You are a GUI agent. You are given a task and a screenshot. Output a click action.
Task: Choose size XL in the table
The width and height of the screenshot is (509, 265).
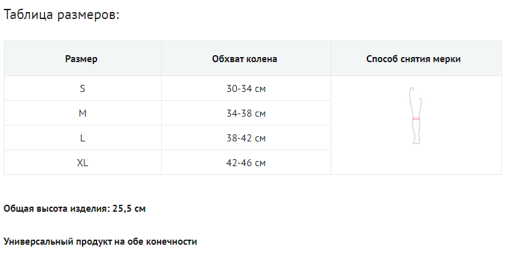pos(83,163)
